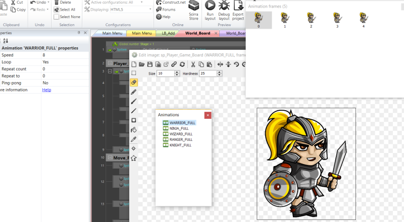Select the Set origin image point tool
Image resolution: width=404 pixels, height=222 pixels.
(134, 149)
